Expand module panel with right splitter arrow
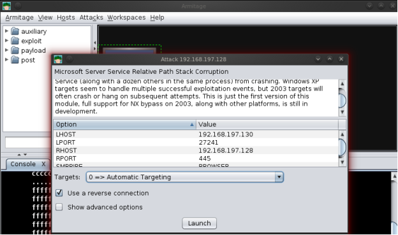398x235 pixels. tap(94, 48)
